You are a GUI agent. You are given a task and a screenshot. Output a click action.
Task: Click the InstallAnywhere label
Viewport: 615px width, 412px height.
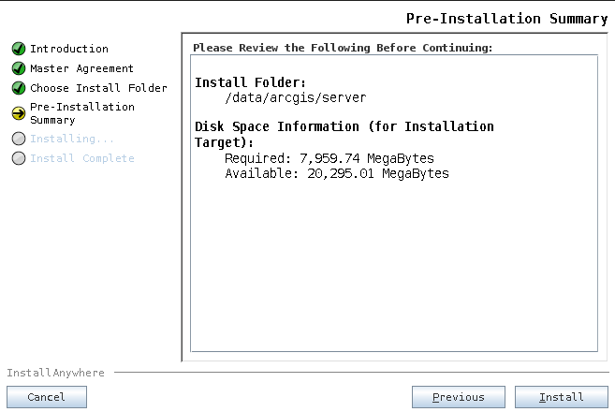pyautogui.click(x=55, y=373)
